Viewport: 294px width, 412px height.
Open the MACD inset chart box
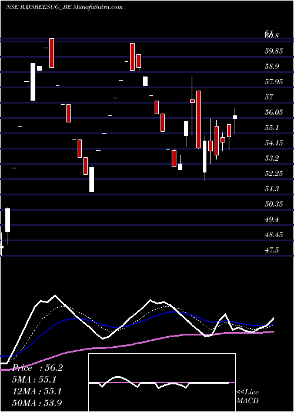click(162, 383)
